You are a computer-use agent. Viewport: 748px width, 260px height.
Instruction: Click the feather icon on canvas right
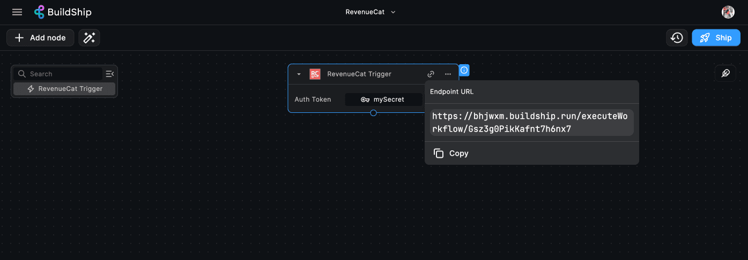725,73
